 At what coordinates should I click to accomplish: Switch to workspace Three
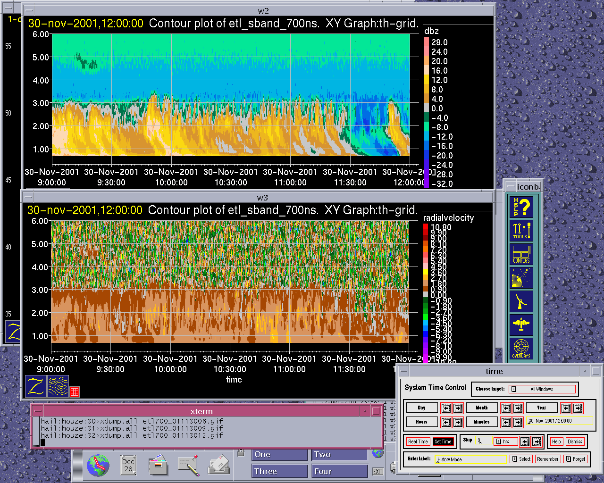[279, 471]
